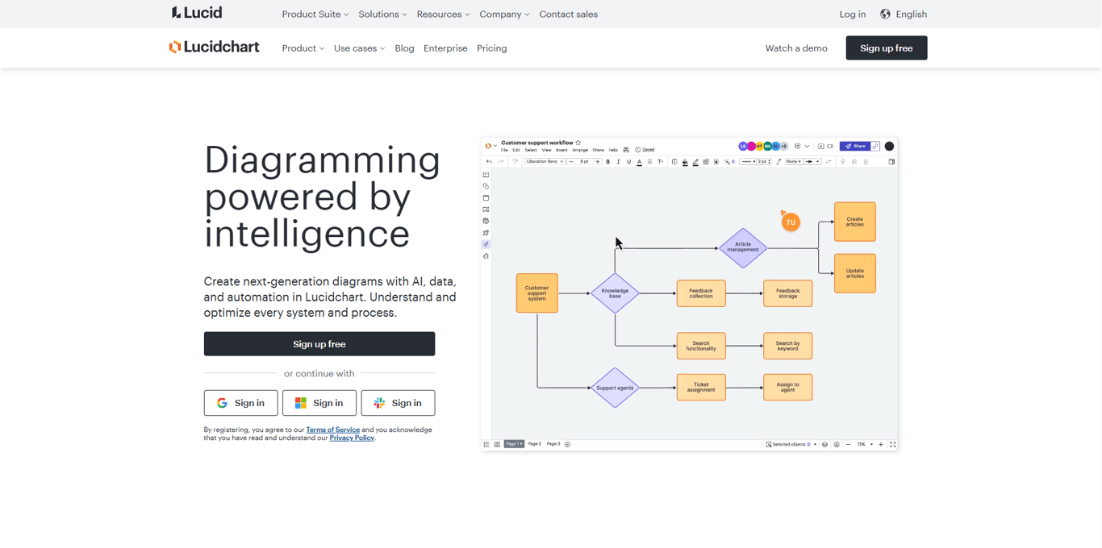Click the undo arrow in the diagram toolbar
Screen dimensions: 1102x548
click(x=489, y=162)
